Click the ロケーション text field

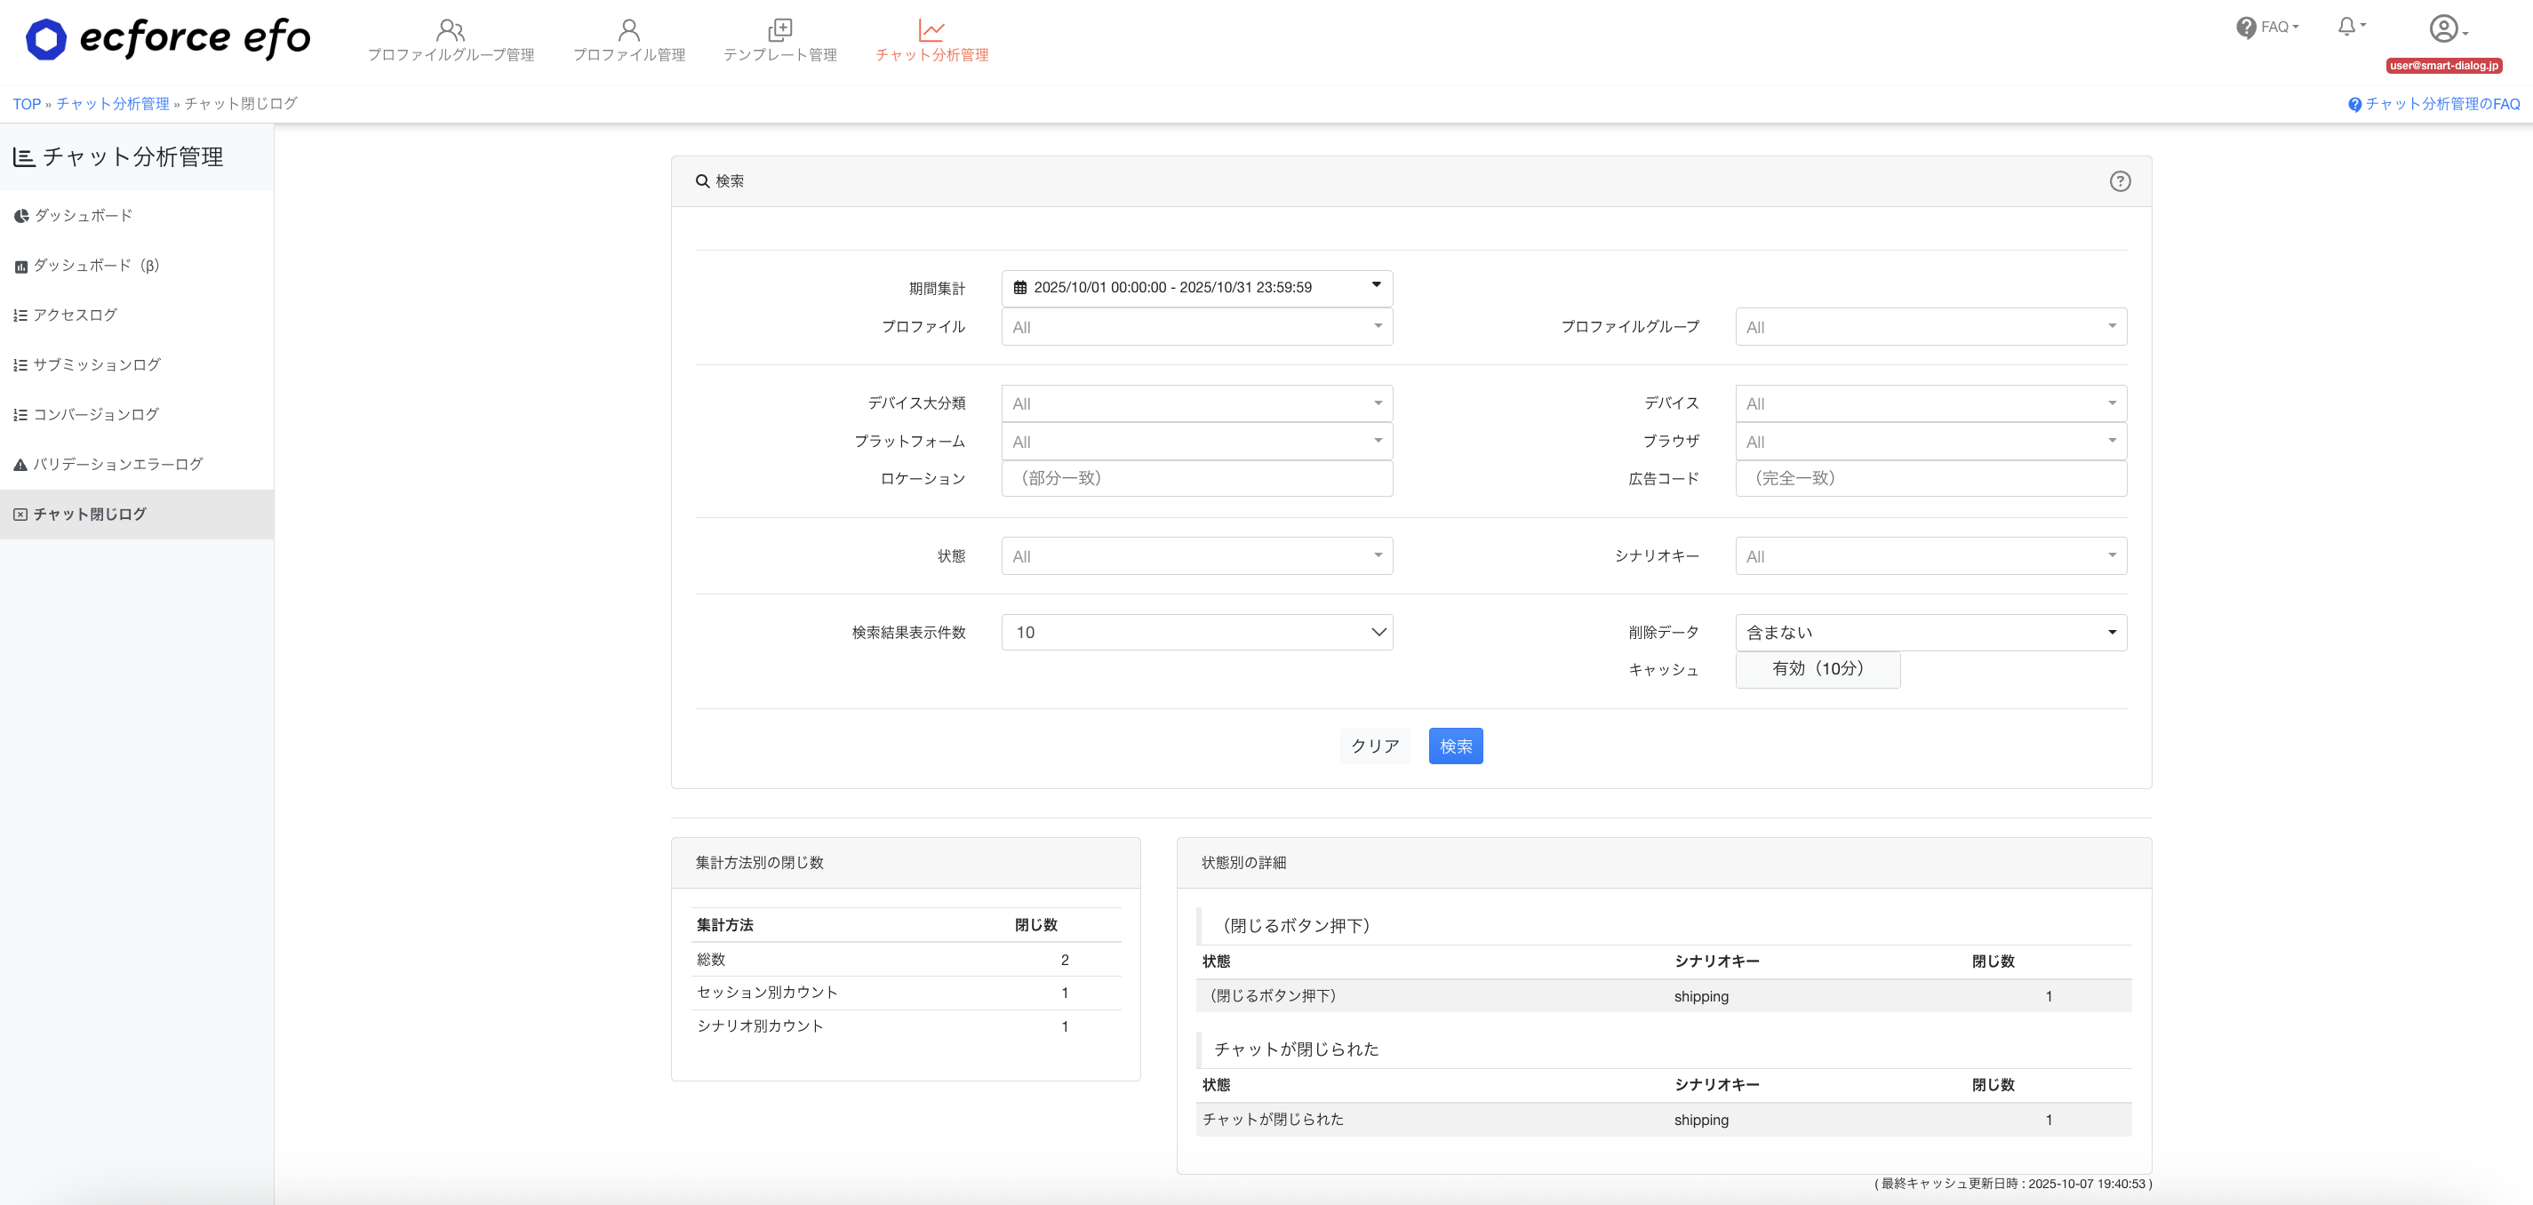pos(1195,479)
